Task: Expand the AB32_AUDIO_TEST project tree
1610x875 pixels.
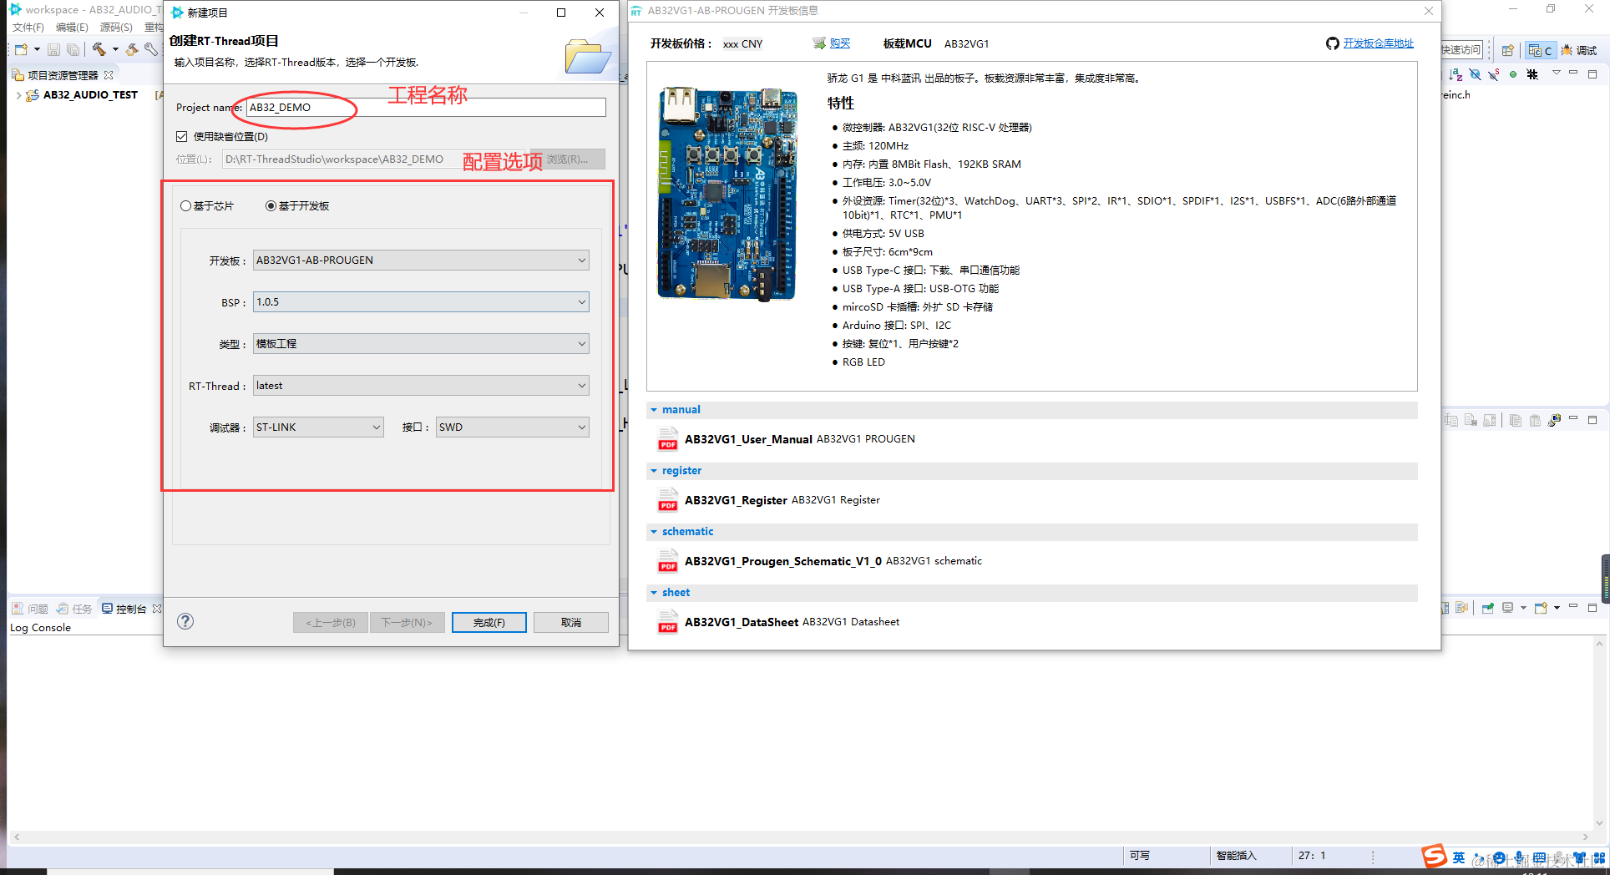Action: [x=18, y=95]
